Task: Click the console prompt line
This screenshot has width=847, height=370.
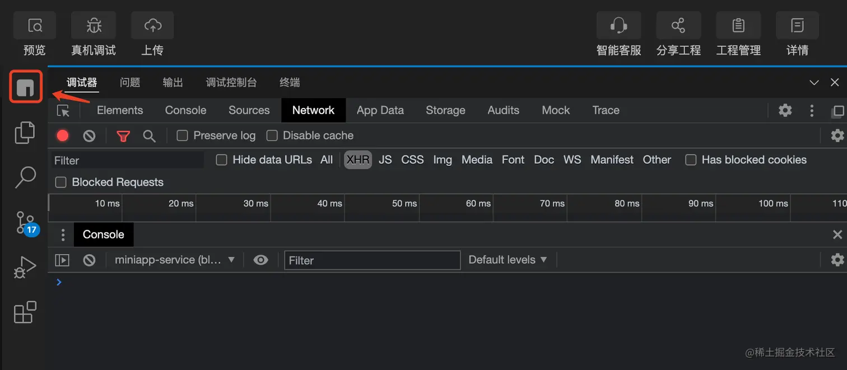Action: pos(447,282)
